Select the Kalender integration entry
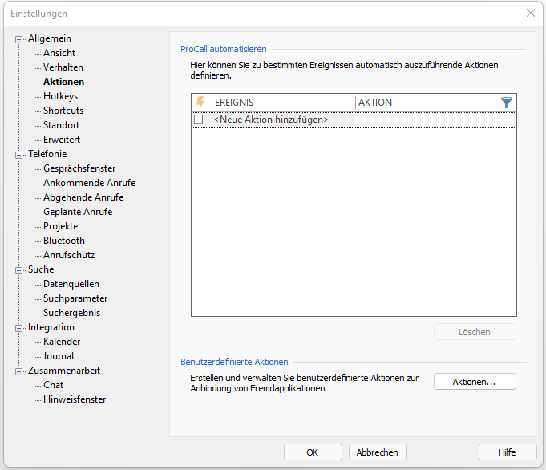This screenshot has height=470, width=546. [62, 342]
